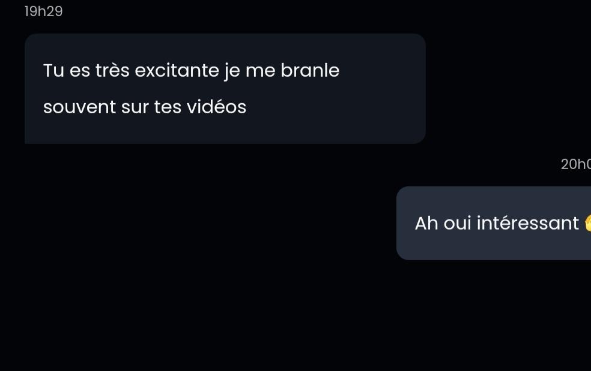Click the timestamp starting with 20h
The height and width of the screenshot is (371, 591).
click(x=575, y=164)
